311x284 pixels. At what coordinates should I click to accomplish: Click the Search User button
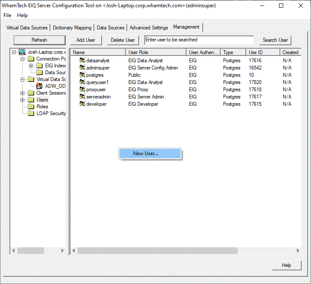[x=275, y=40]
